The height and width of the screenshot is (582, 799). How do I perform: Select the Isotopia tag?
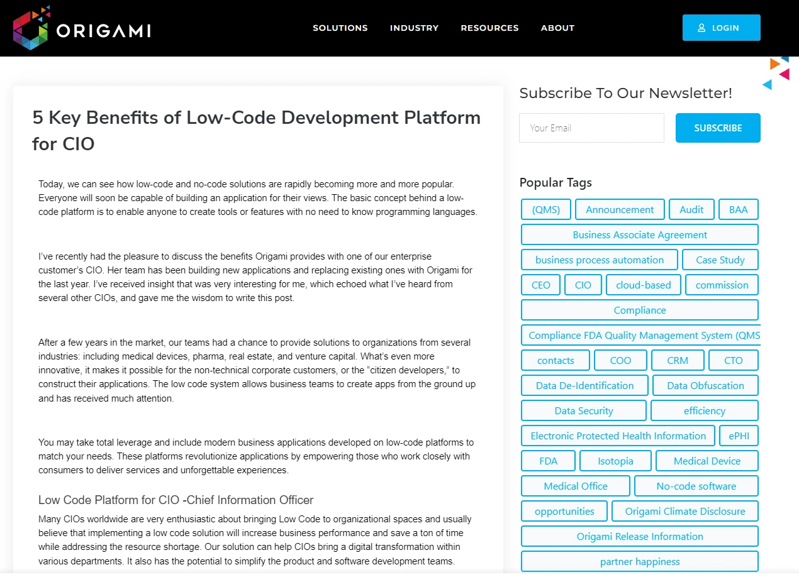pyautogui.click(x=616, y=461)
